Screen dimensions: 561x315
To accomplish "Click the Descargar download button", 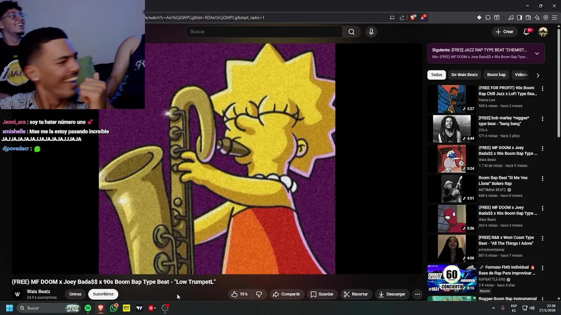I will (392, 294).
